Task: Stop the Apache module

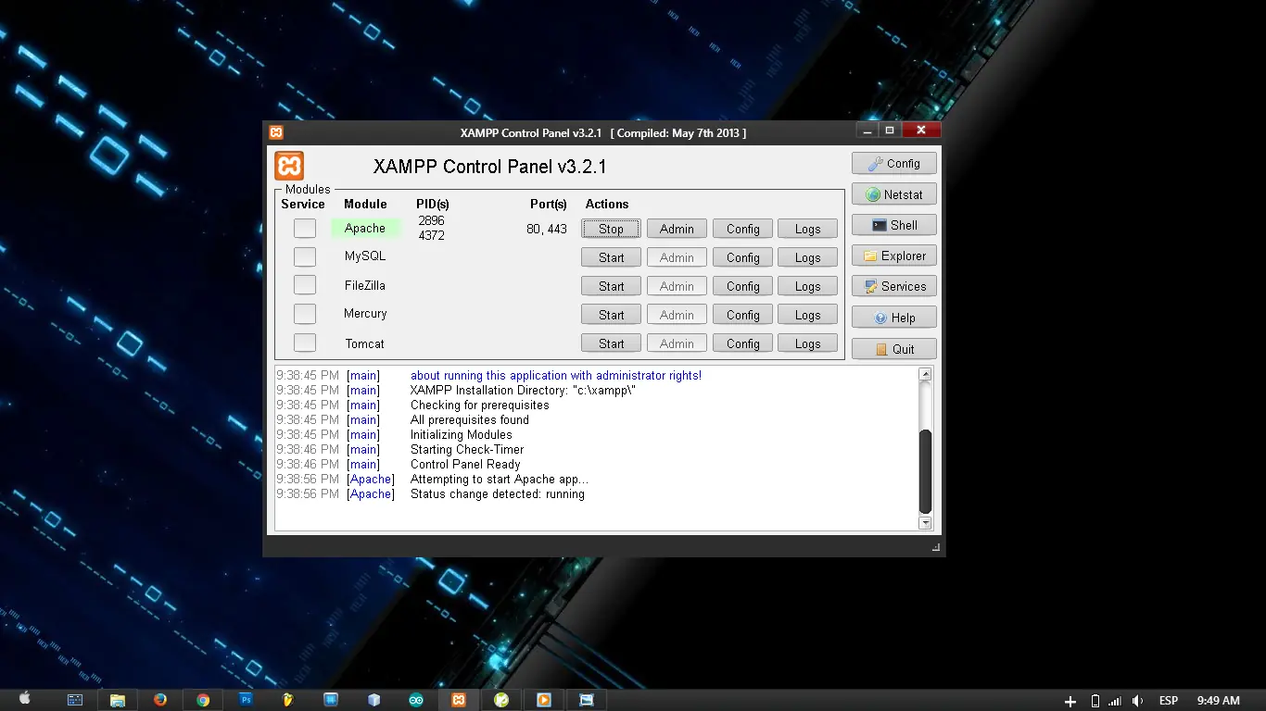Action: point(611,229)
